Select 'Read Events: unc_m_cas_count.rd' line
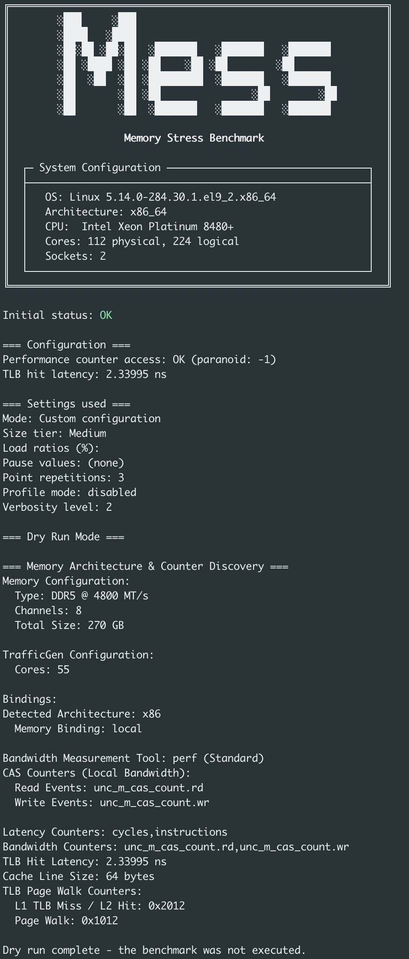 pos(109,788)
